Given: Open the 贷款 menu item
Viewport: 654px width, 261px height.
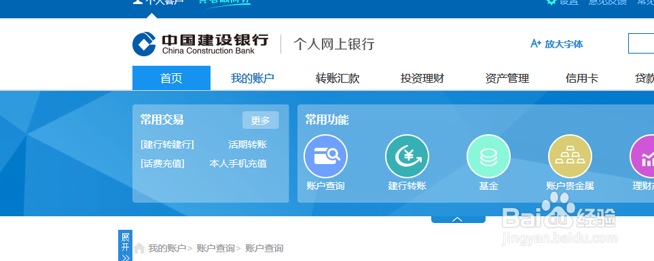Looking at the screenshot, I should pyautogui.click(x=644, y=78).
